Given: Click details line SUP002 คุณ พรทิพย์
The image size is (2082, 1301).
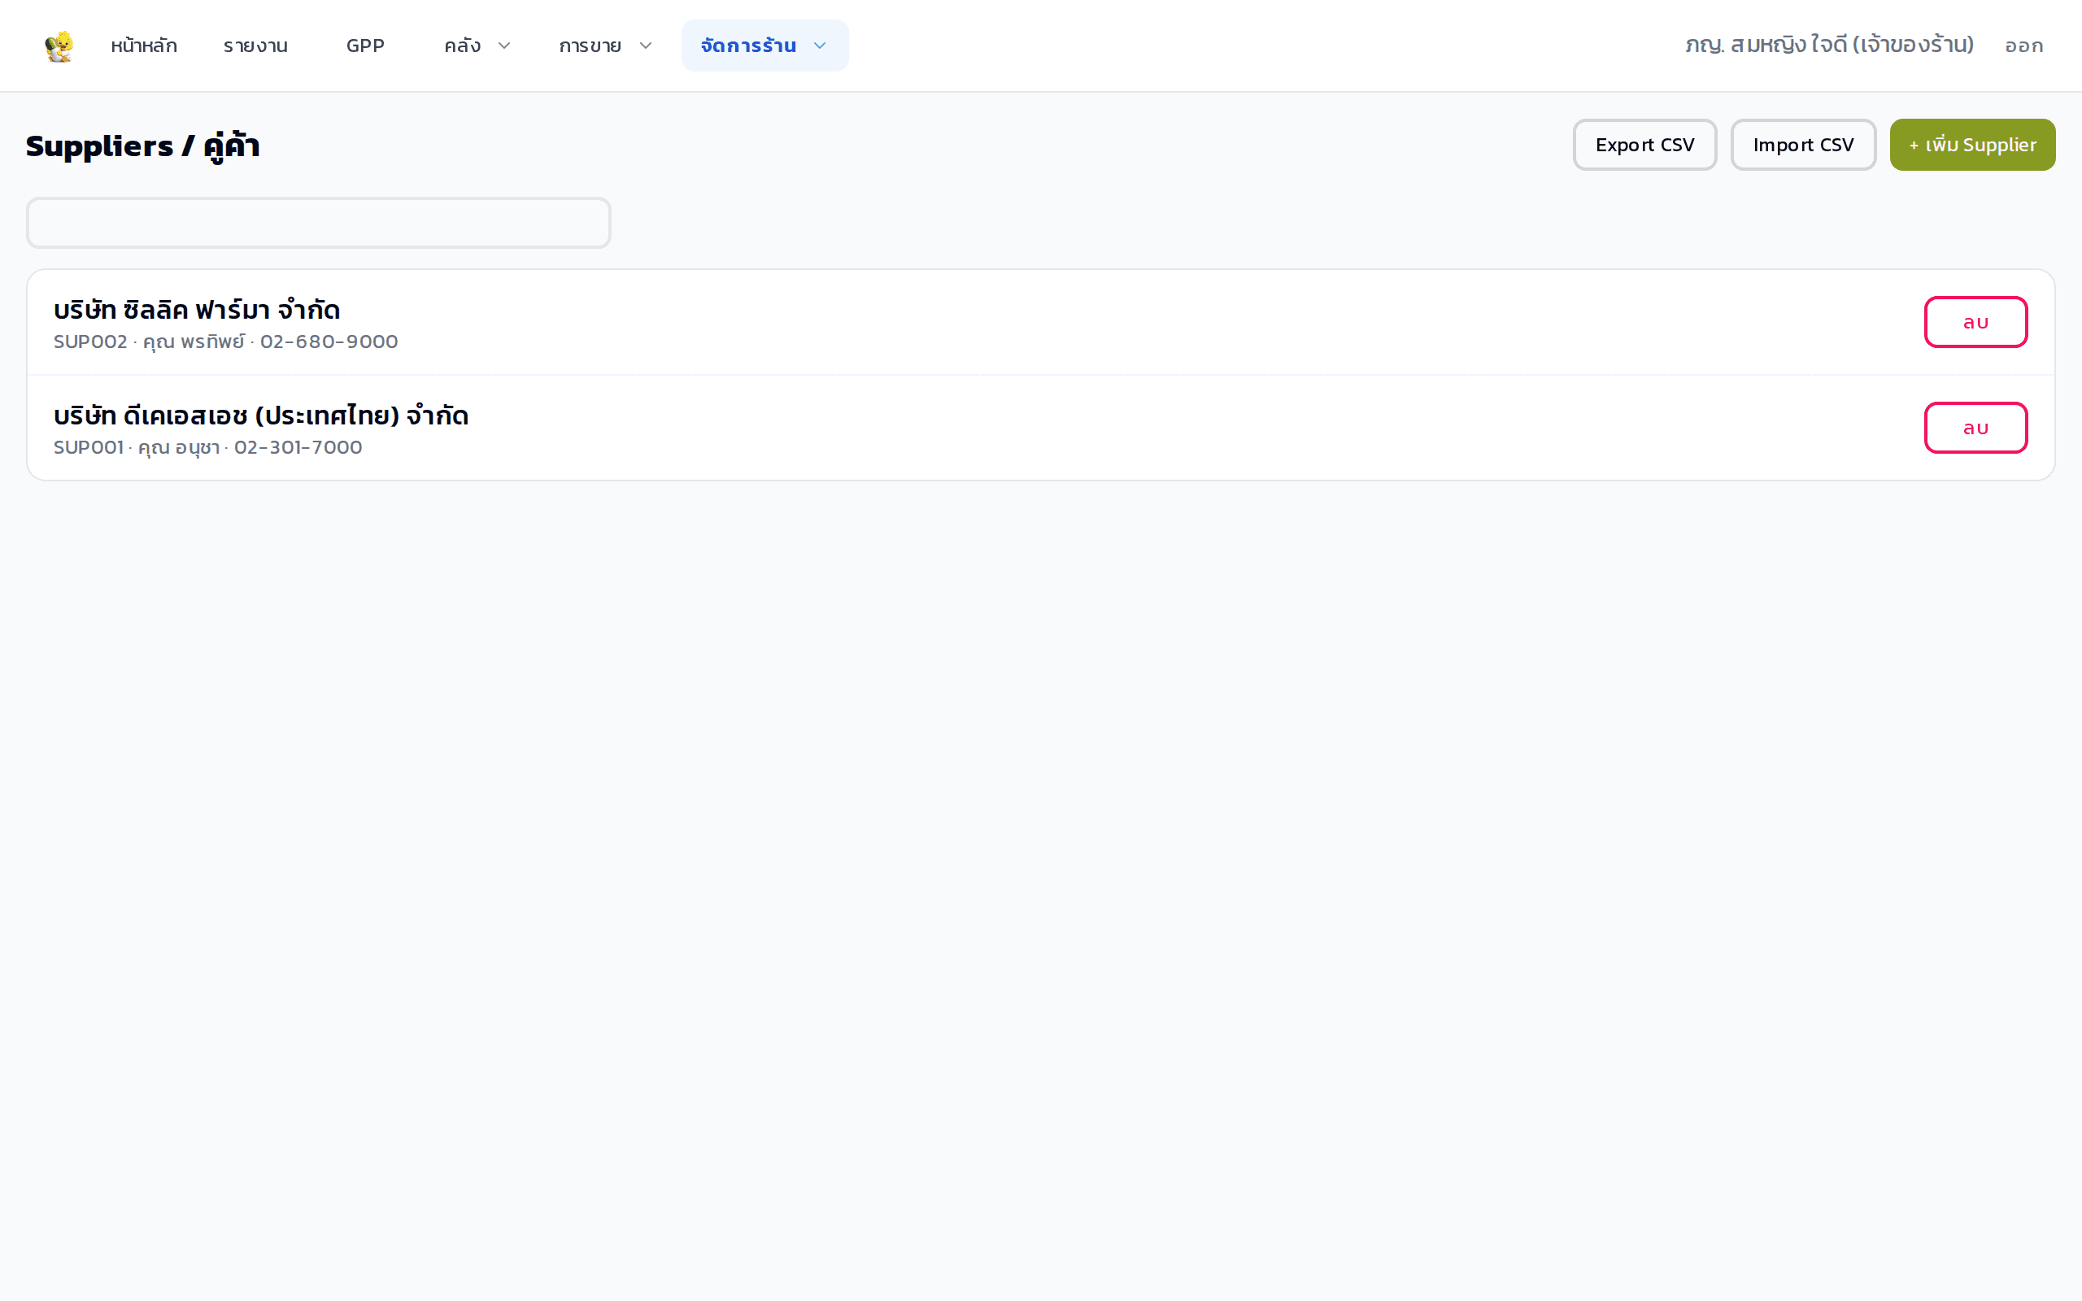Looking at the screenshot, I should pyautogui.click(x=225, y=342).
